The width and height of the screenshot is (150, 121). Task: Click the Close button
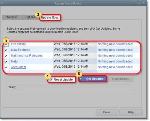coord(107,112)
